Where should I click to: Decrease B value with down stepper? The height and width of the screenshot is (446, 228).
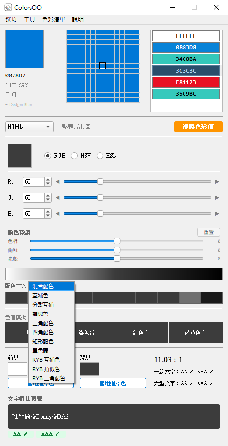coord(48,216)
